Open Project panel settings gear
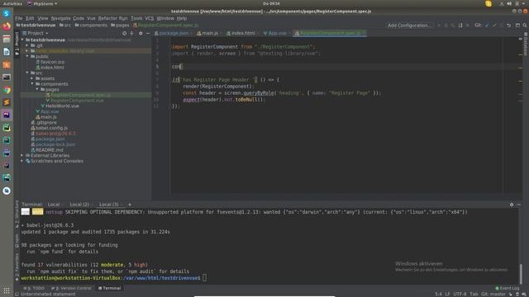 (141, 33)
